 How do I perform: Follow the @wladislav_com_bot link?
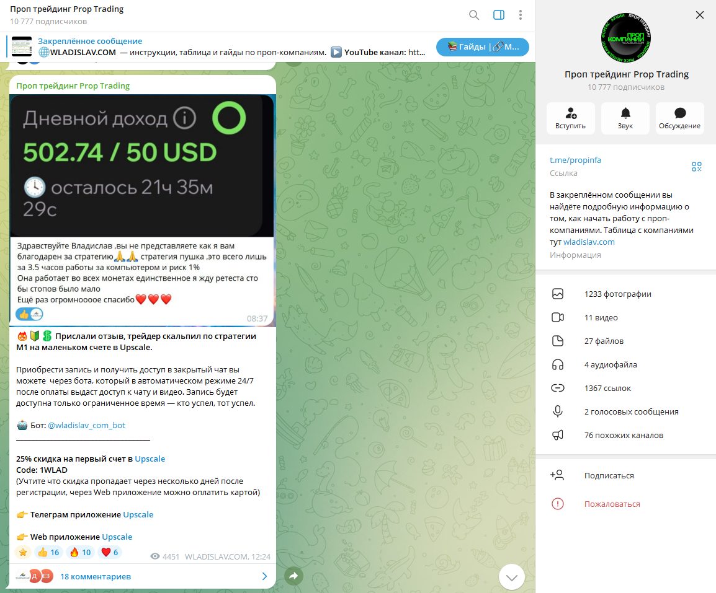[x=86, y=425]
